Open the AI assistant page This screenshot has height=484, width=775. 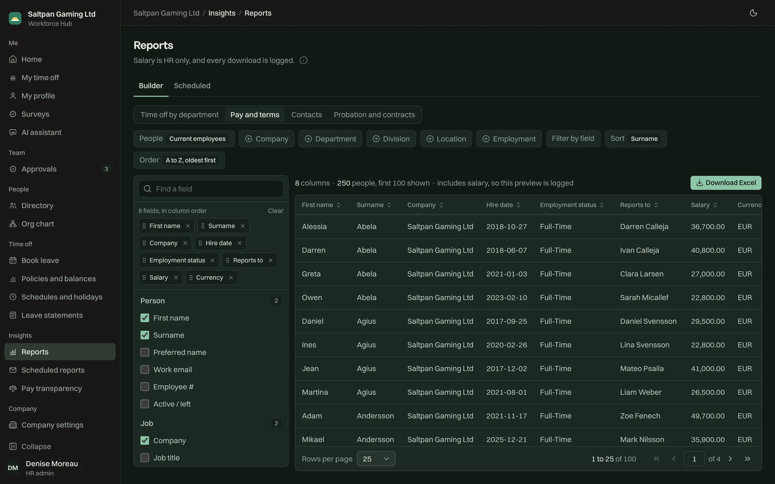60,132
